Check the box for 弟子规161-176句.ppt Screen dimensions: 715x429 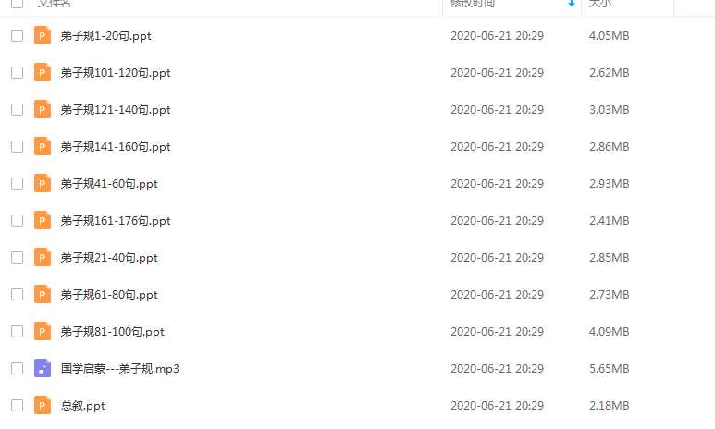click(17, 220)
